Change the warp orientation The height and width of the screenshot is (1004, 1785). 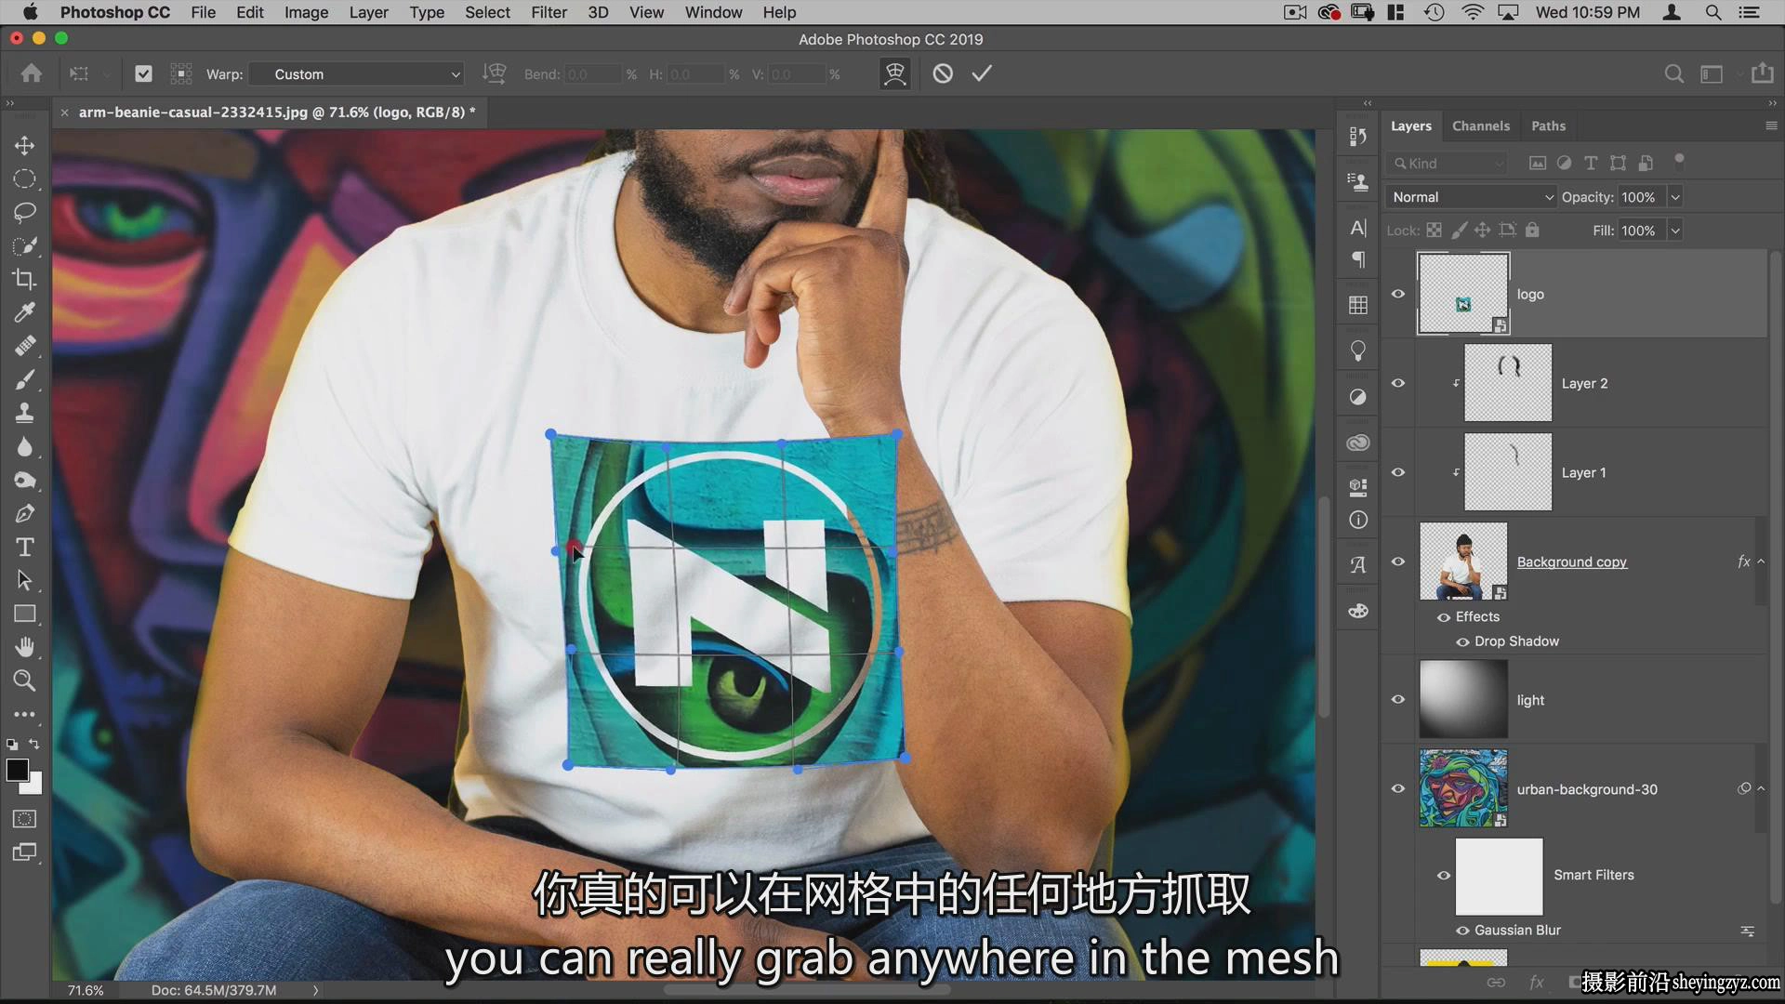(495, 73)
